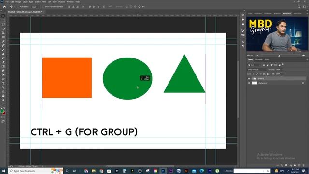Open the Auto-Select Layer dropdown

pyautogui.click(x=35, y=7)
